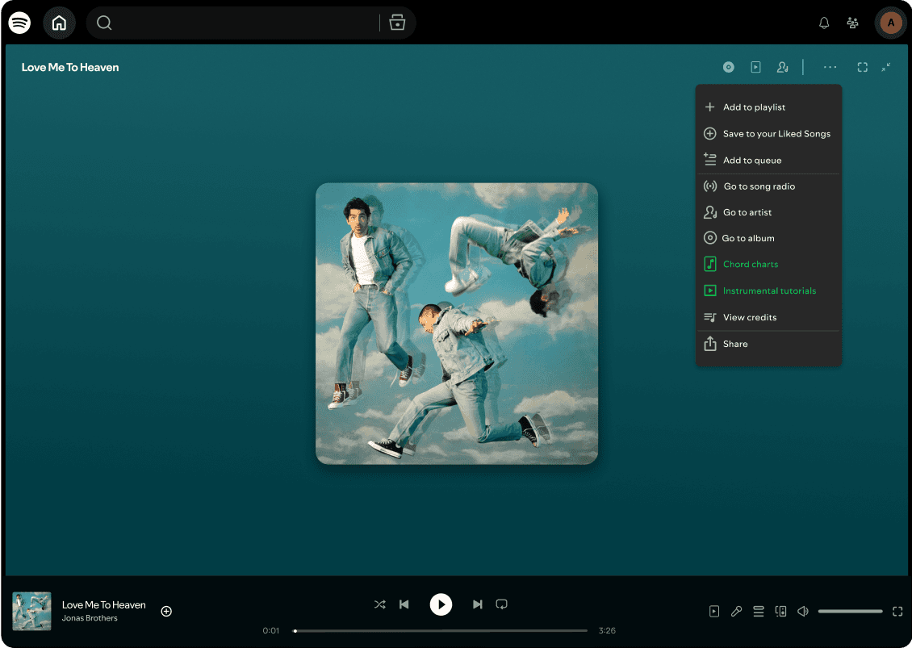This screenshot has height=648, width=912.
Task: Open Connect to a device icon
Action: [780, 612]
